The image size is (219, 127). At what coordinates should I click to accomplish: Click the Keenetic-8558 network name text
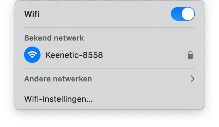pos(74,55)
